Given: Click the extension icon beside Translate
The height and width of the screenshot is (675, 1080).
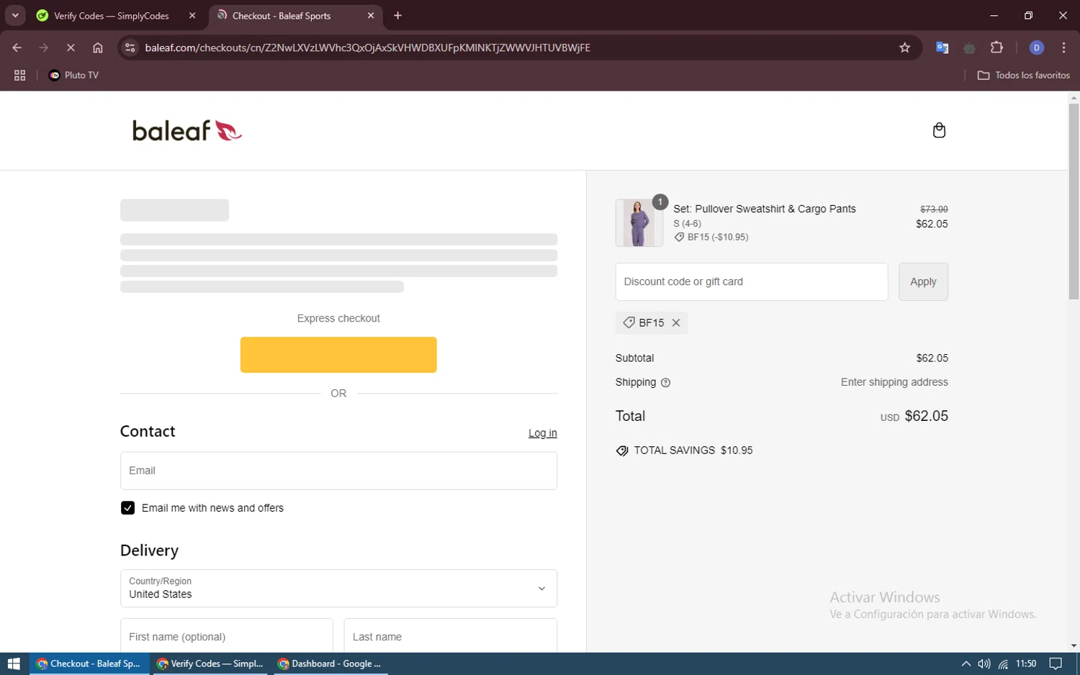Looking at the screenshot, I should [969, 47].
